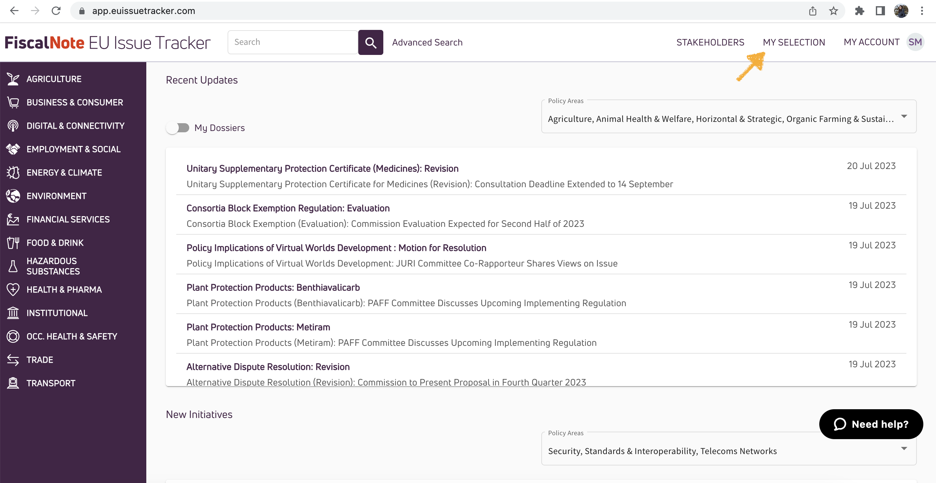Viewport: 936px width, 483px height.
Task: Open the Stakeholders menu
Action: (710, 42)
